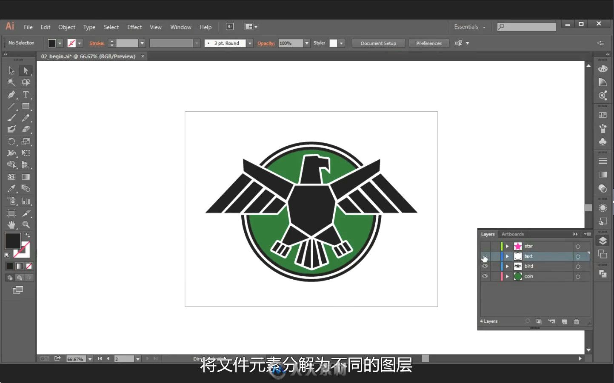Toggle visibility of coin layer
This screenshot has height=383, width=614.
pyautogui.click(x=485, y=276)
